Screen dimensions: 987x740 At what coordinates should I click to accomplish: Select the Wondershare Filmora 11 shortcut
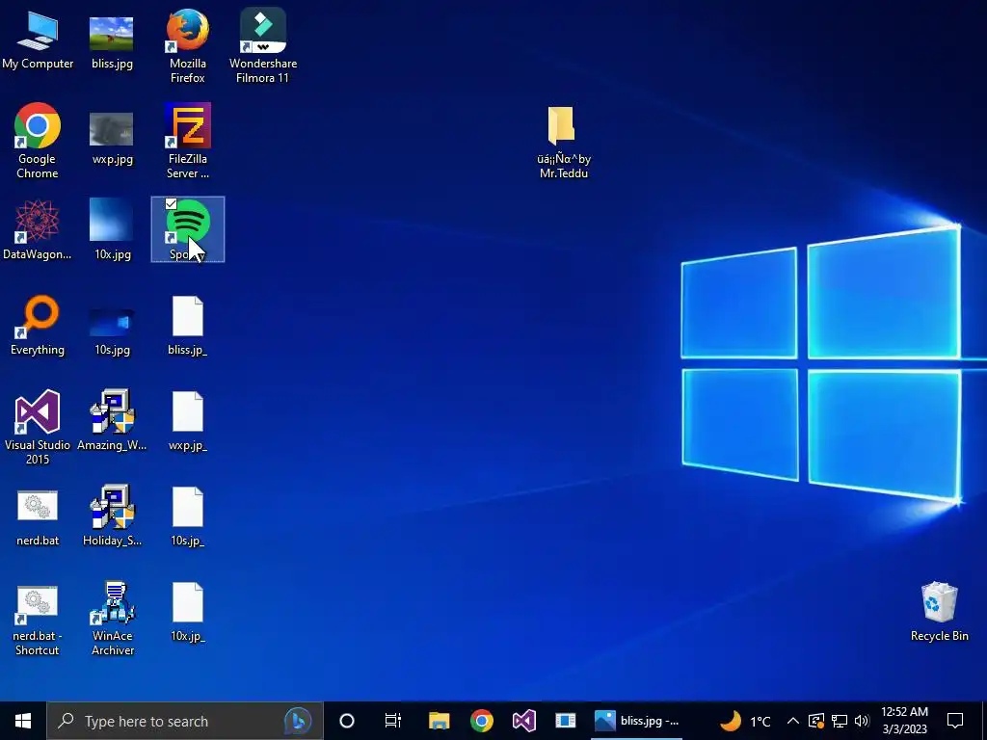(263, 45)
